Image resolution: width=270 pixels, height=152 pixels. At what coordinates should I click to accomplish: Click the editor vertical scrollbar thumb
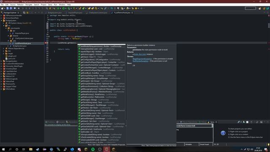click(x=269, y=25)
